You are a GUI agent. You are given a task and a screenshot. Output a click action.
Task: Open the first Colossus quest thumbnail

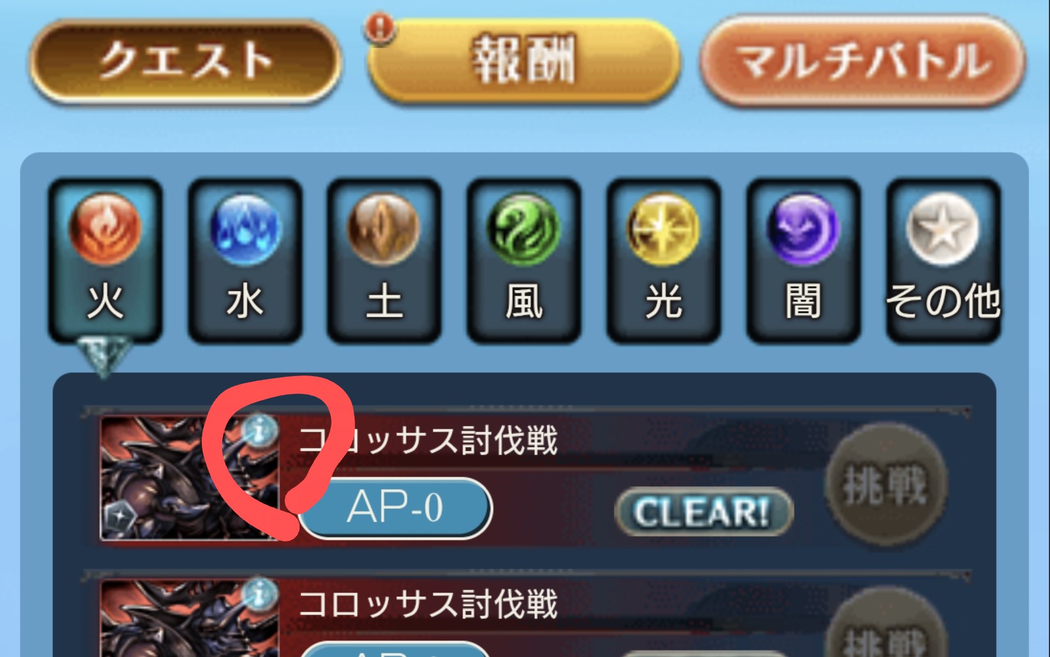pyautogui.click(x=190, y=479)
